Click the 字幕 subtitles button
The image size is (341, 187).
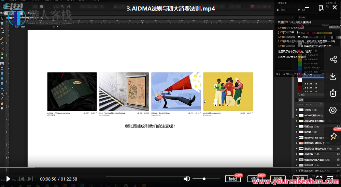pyautogui.click(x=300, y=179)
